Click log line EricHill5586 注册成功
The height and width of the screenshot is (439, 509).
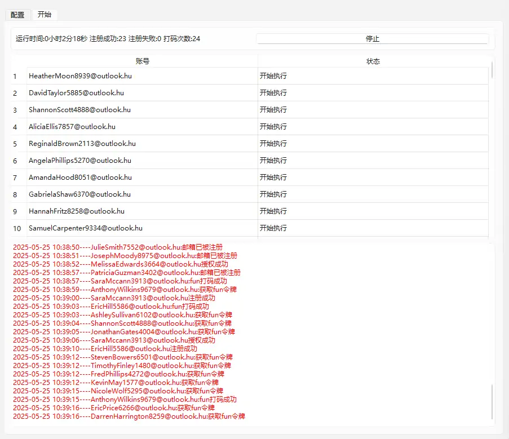pyautogui.click(x=105, y=348)
